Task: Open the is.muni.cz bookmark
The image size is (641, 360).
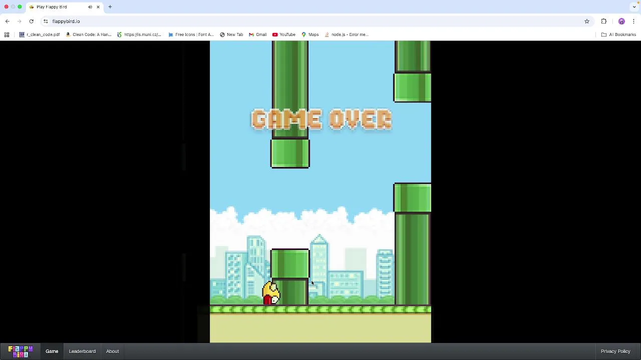Action: click(x=139, y=34)
